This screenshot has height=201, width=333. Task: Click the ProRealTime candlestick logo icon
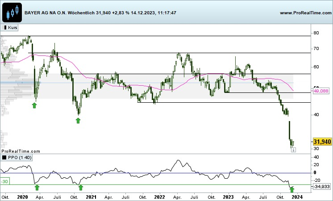(x=12, y=13)
